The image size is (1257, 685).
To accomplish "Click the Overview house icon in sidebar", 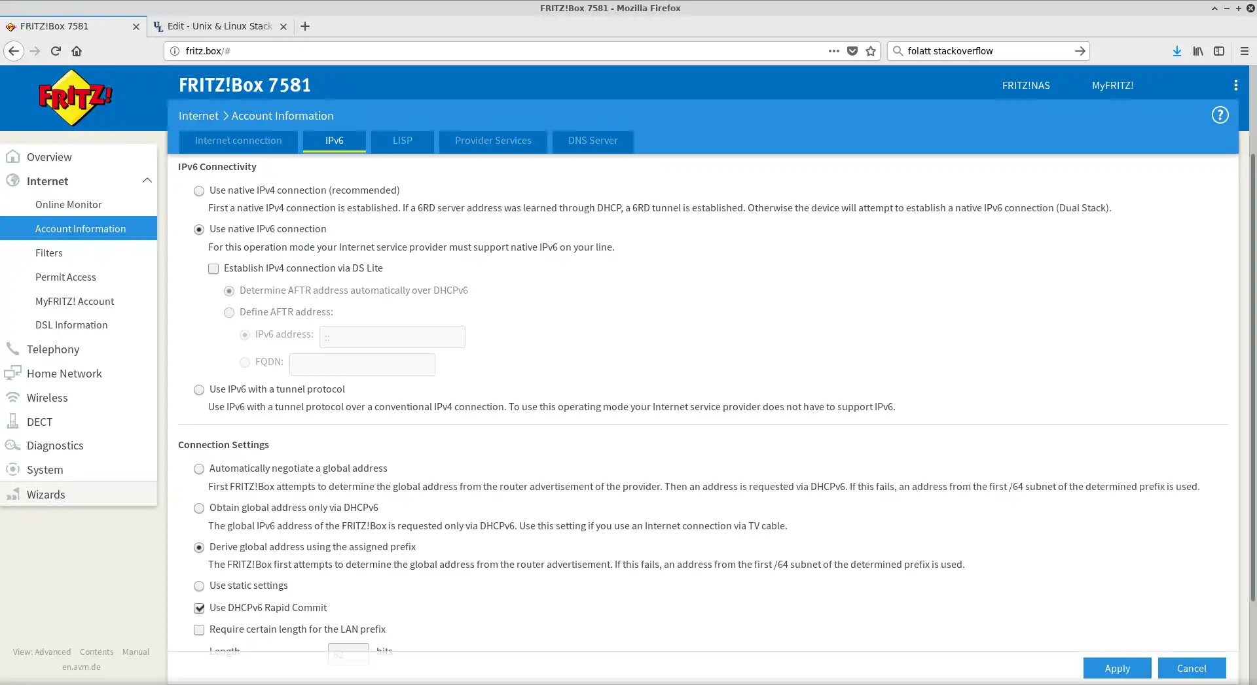I will point(12,156).
